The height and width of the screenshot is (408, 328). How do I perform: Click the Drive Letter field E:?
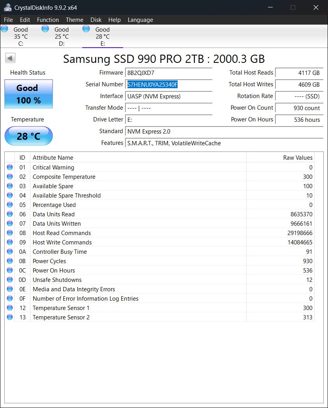click(169, 120)
